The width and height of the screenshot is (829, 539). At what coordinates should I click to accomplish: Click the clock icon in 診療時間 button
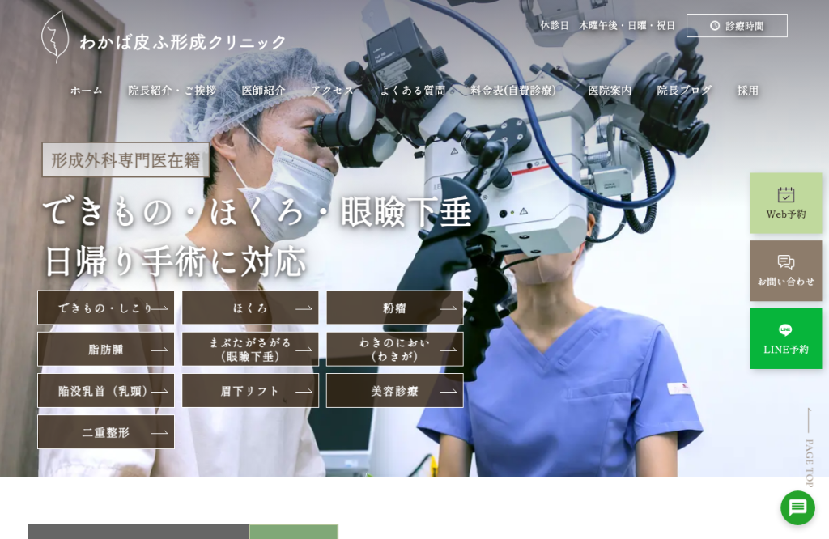pos(715,25)
